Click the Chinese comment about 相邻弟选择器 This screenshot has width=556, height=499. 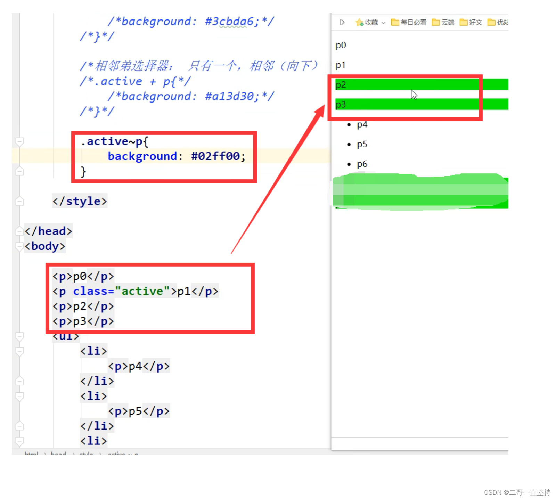(199, 66)
